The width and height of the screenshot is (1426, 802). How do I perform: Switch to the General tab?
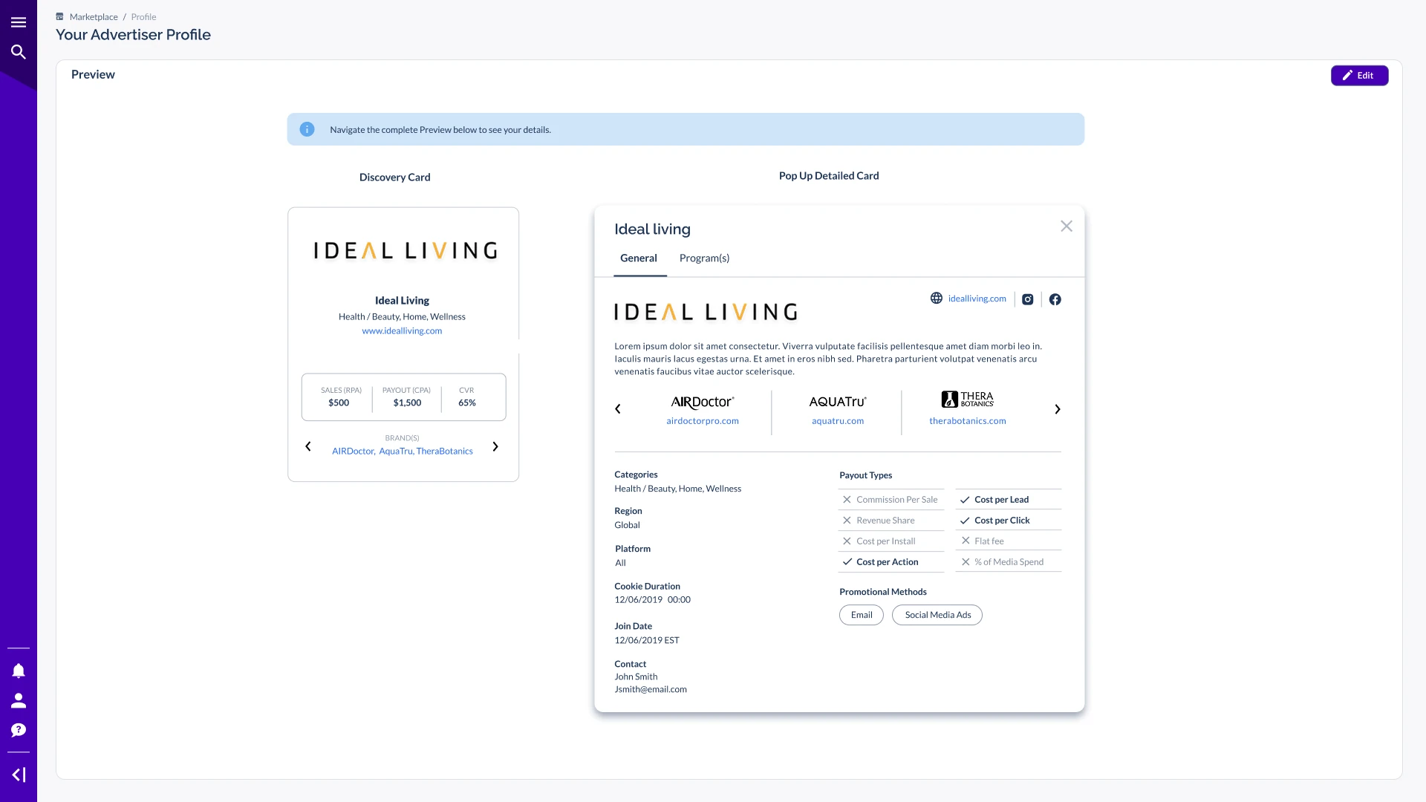(x=639, y=258)
